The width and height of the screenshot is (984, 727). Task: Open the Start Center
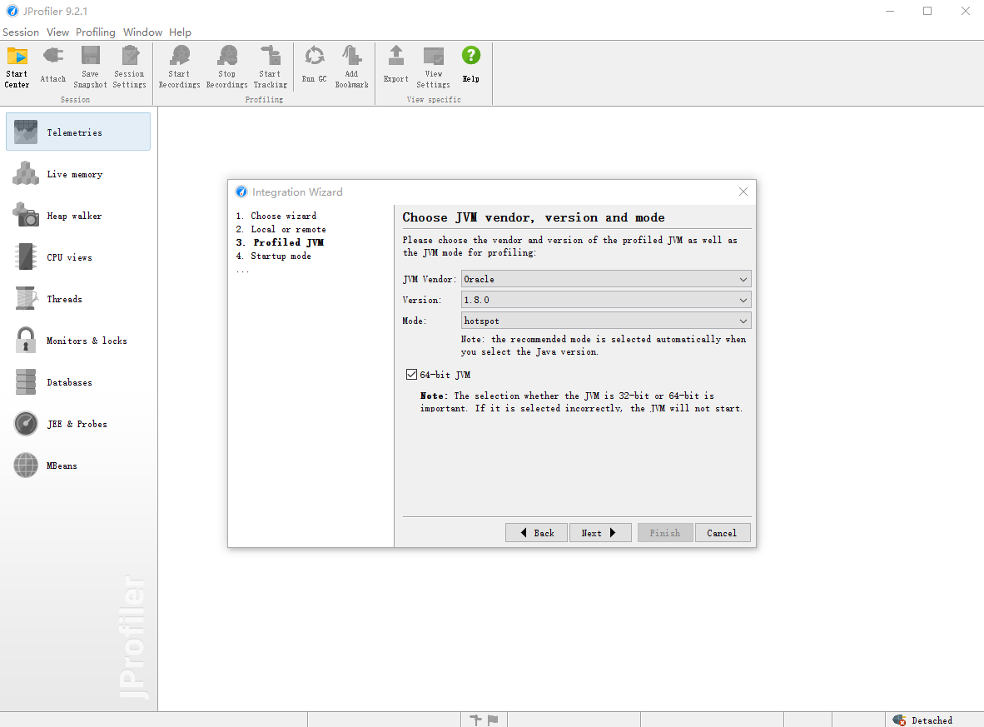click(17, 67)
